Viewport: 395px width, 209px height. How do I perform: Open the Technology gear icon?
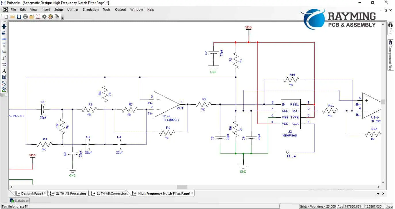(x=44, y=17)
